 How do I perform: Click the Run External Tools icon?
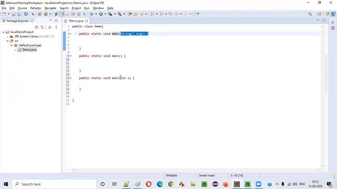120,14
